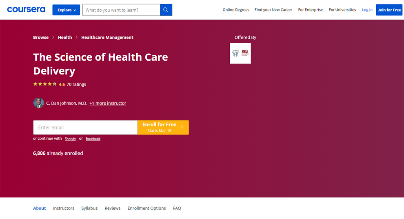Image resolution: width=404 pixels, height=219 pixels.
Task: Show the +1 more instructor link
Action: click(x=108, y=103)
